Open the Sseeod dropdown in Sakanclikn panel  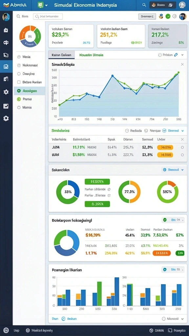coord(173,170)
